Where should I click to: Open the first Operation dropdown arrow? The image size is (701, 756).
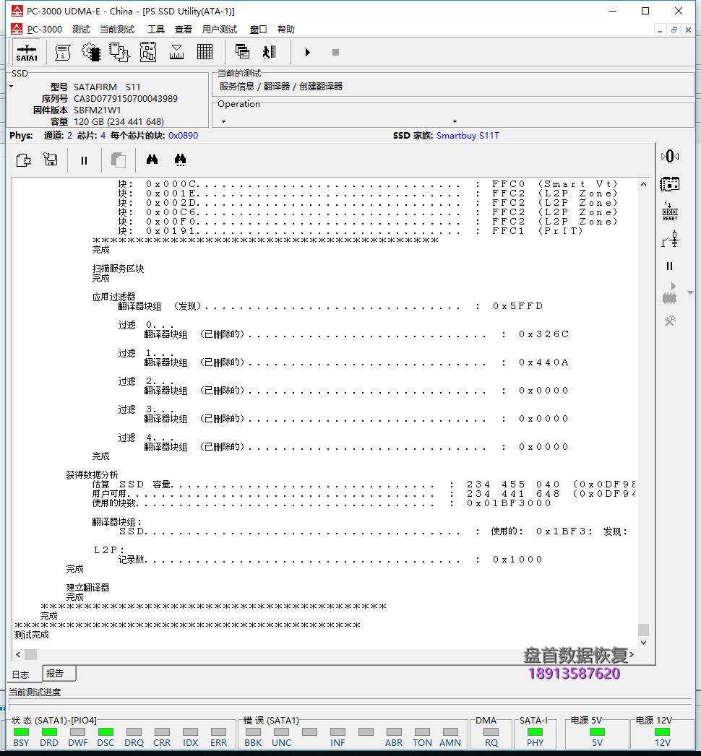pyautogui.click(x=223, y=121)
